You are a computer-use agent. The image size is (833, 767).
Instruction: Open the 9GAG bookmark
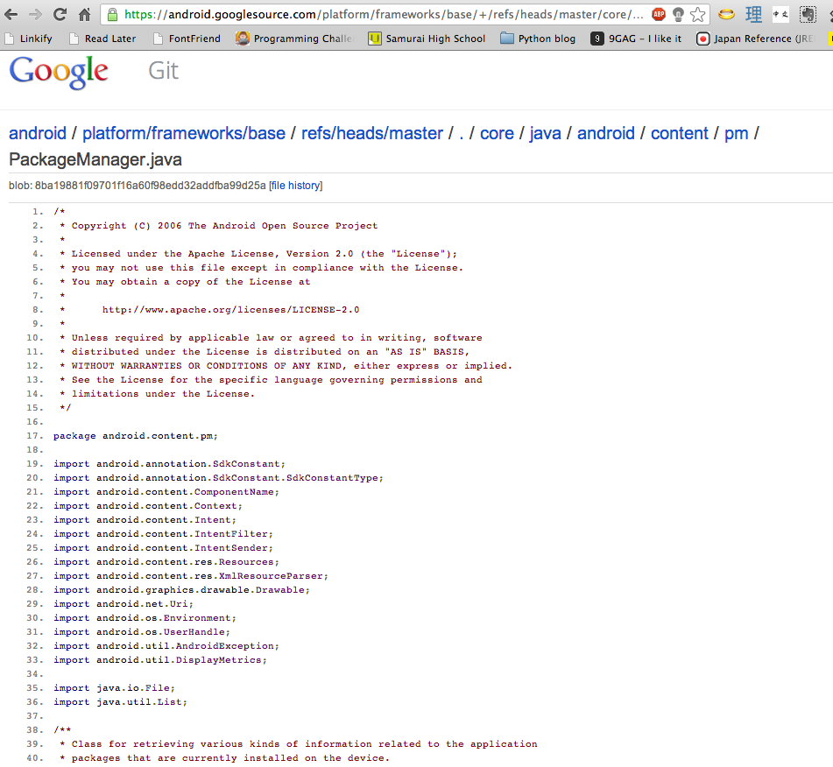coord(635,39)
